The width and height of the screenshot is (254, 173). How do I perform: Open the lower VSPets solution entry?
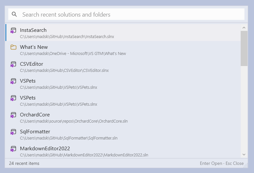click(x=28, y=98)
